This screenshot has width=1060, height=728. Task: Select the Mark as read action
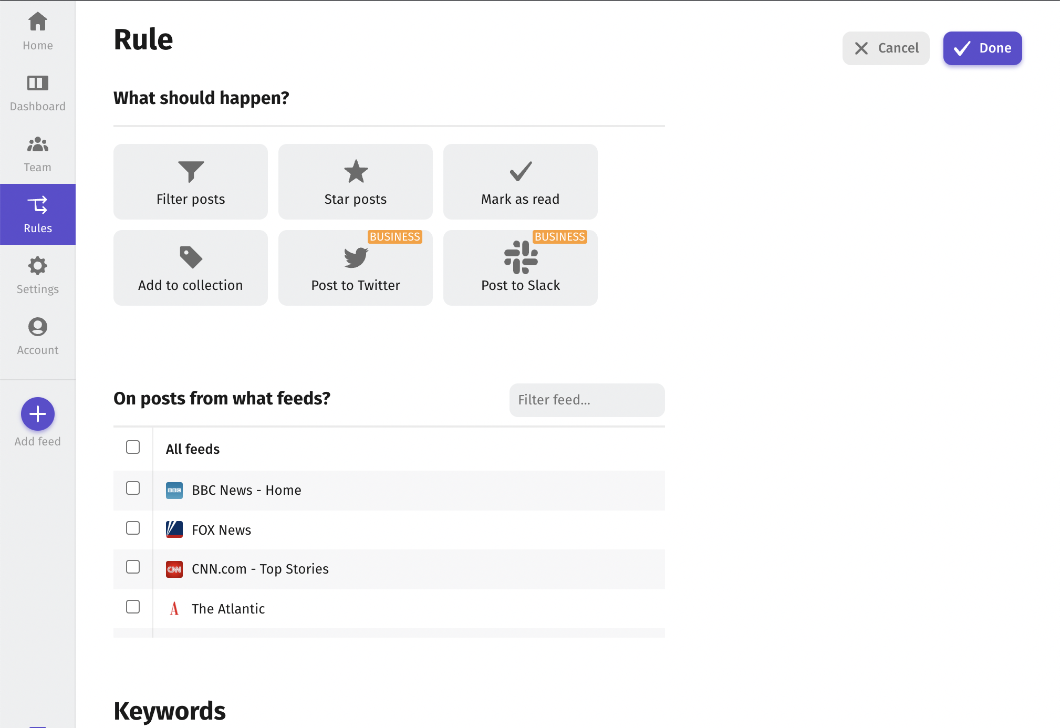[520, 181]
